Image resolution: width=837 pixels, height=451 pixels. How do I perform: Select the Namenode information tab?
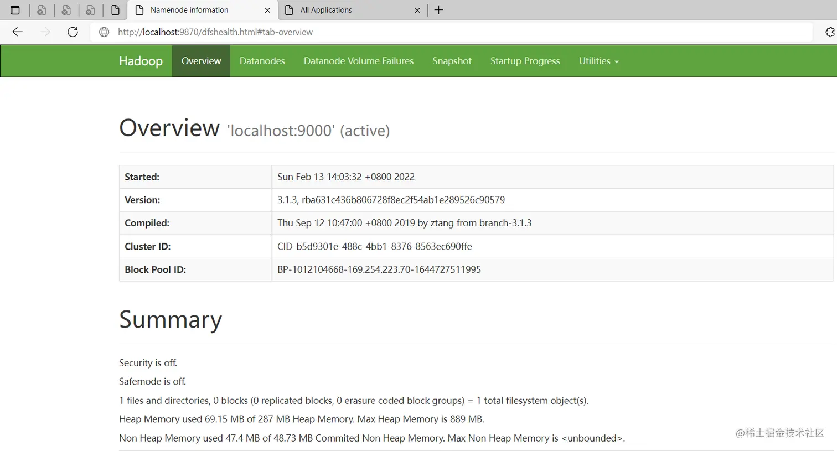[x=202, y=10]
